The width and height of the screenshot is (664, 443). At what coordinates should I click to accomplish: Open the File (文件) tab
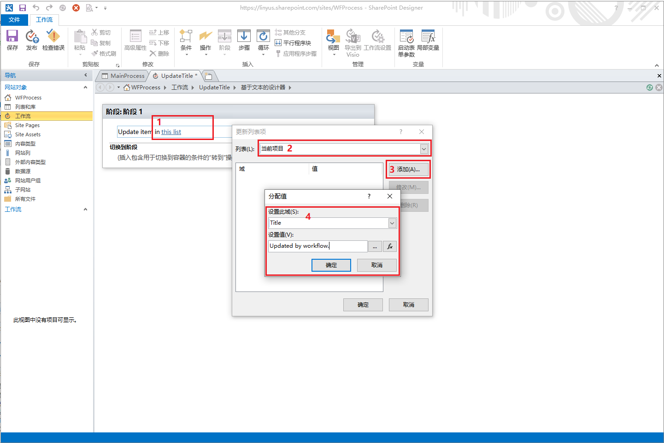click(14, 20)
